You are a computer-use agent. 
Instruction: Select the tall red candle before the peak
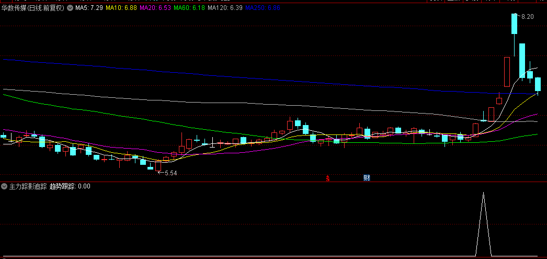coord(507,72)
